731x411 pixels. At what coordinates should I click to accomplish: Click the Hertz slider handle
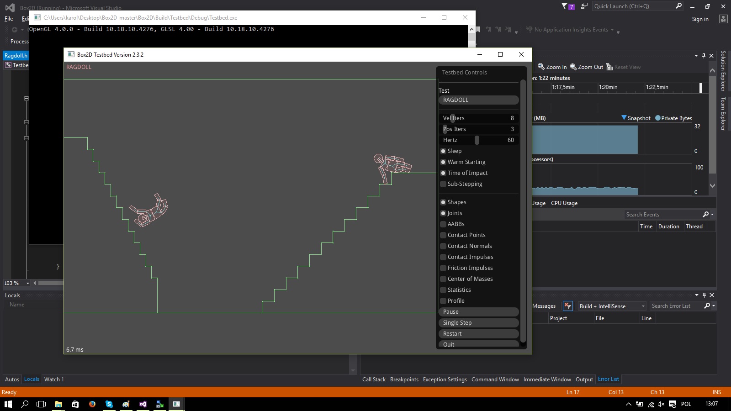[477, 140]
